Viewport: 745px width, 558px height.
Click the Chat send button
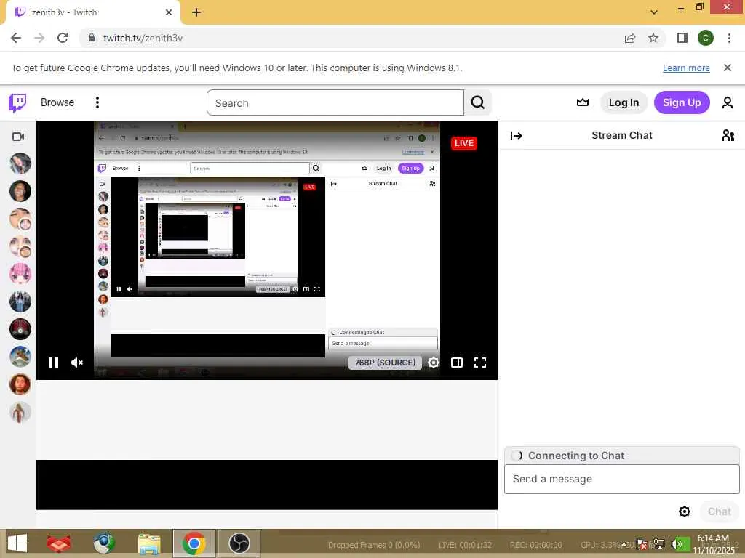coord(720,511)
